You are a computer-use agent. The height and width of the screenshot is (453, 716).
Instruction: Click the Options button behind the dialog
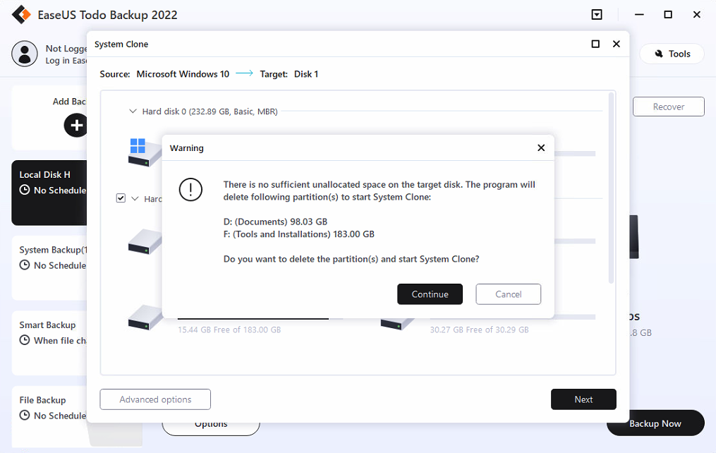coord(211,424)
